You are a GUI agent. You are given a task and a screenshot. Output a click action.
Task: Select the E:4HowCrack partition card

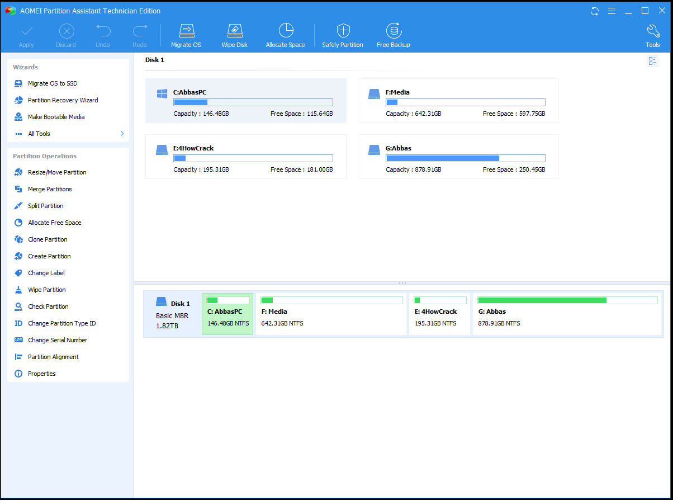tap(246, 157)
